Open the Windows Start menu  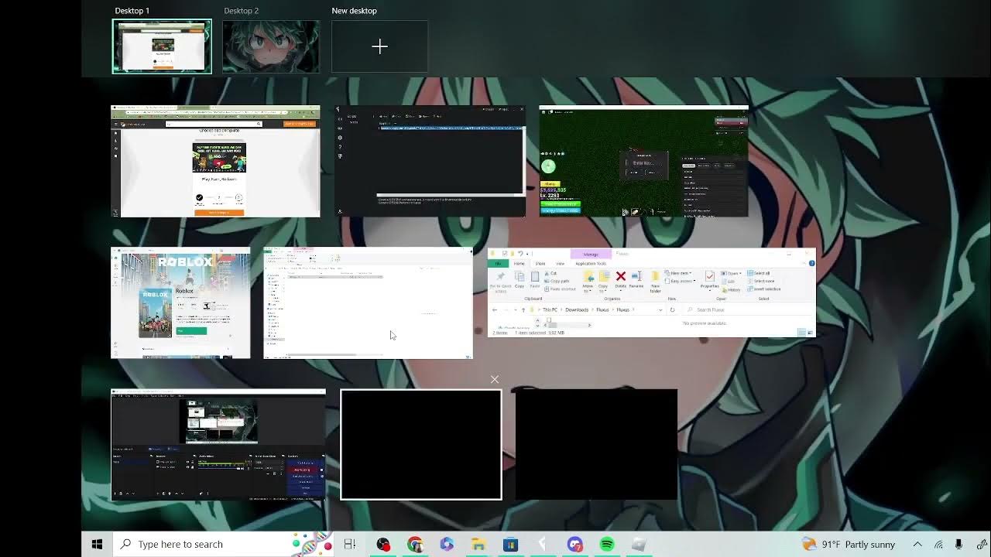[97, 544]
